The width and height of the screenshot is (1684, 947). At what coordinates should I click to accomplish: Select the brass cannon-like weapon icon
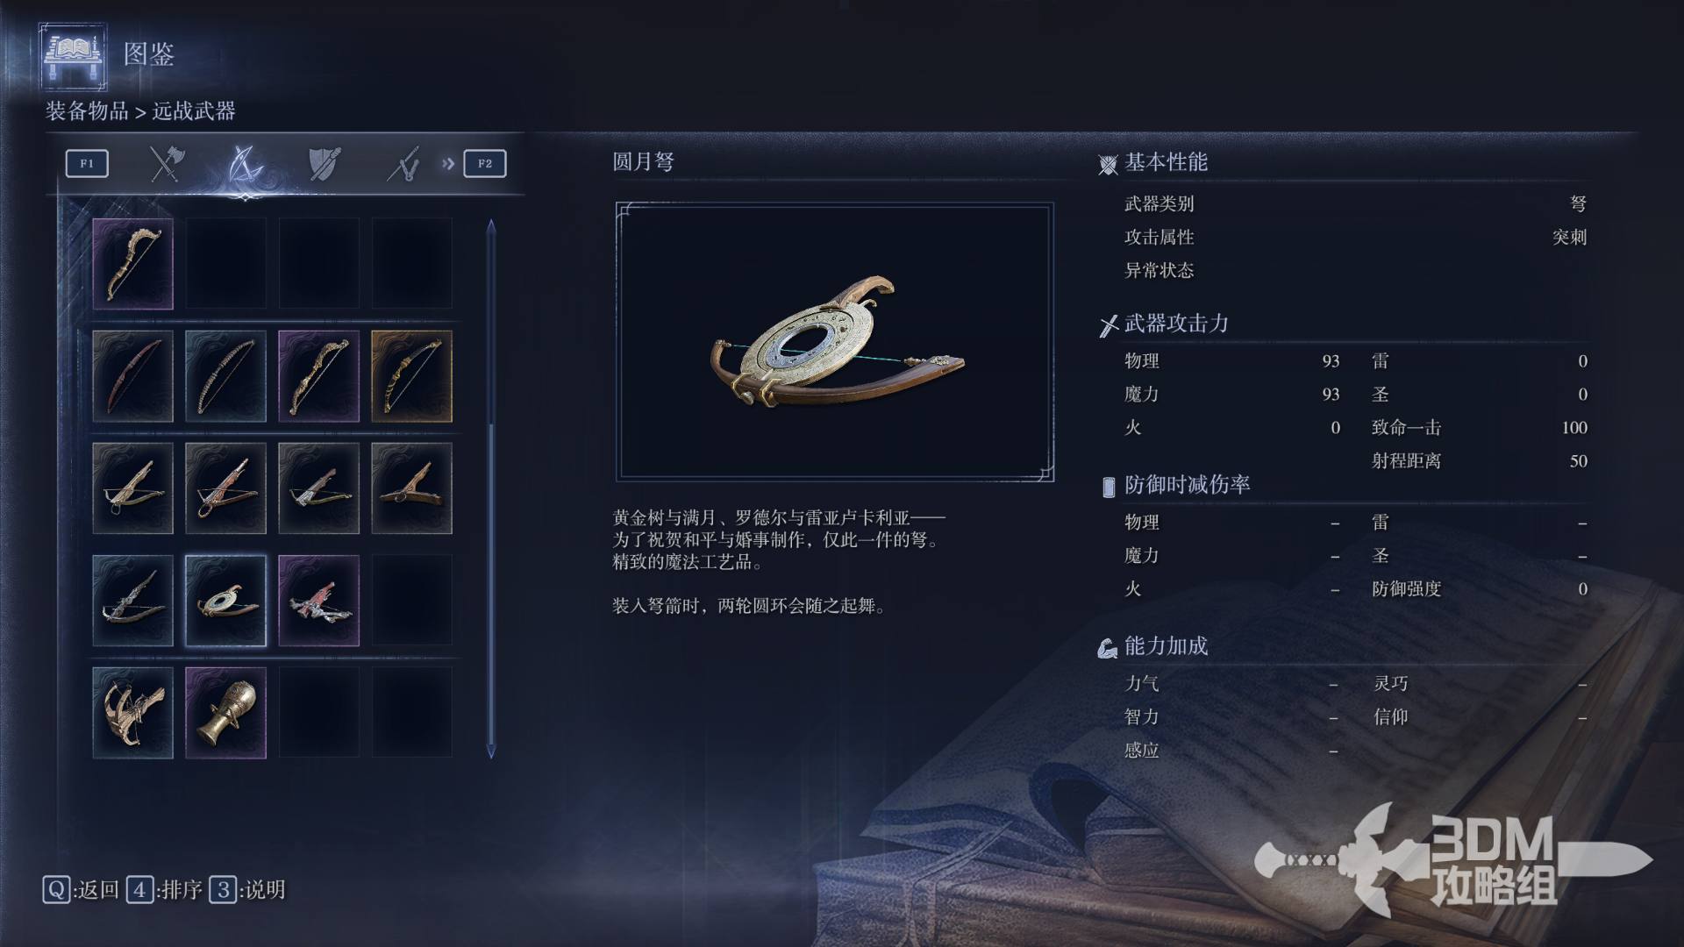coord(226,713)
